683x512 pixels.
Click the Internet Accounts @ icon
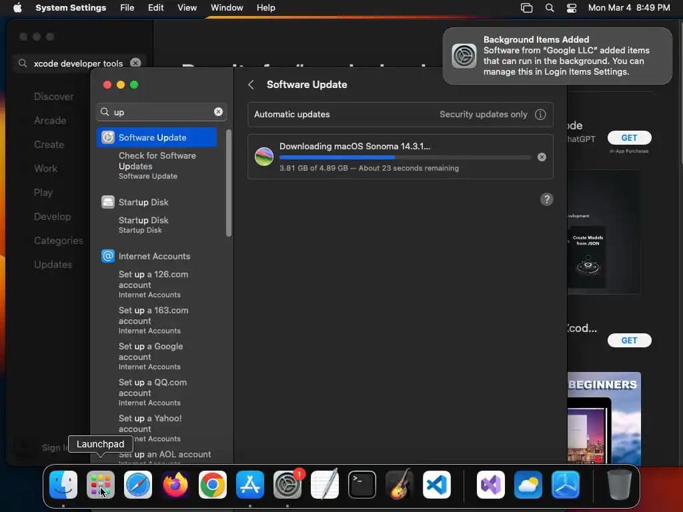[107, 256]
